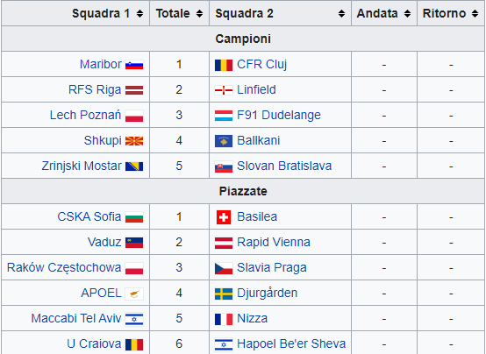Image resolution: width=486 pixels, height=354 pixels.
Task: Open the Hapoel Be'er Sheva link
Action: pos(291,343)
